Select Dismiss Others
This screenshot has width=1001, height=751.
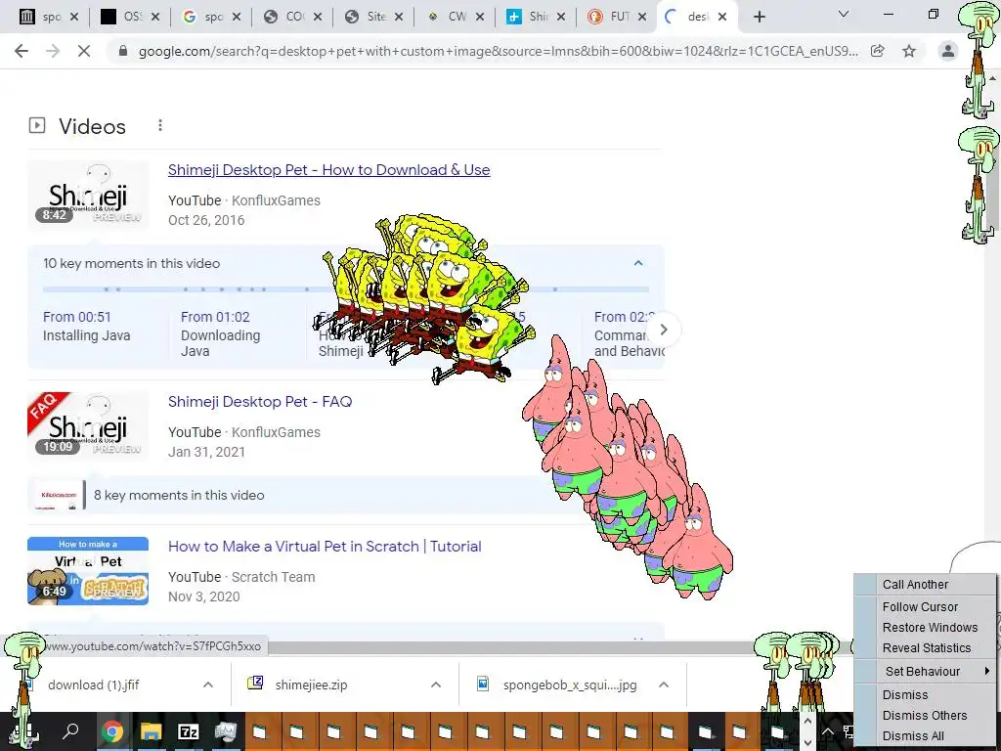pyautogui.click(x=925, y=715)
